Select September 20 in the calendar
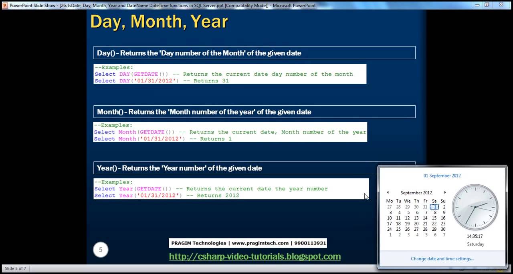 click(x=416, y=224)
